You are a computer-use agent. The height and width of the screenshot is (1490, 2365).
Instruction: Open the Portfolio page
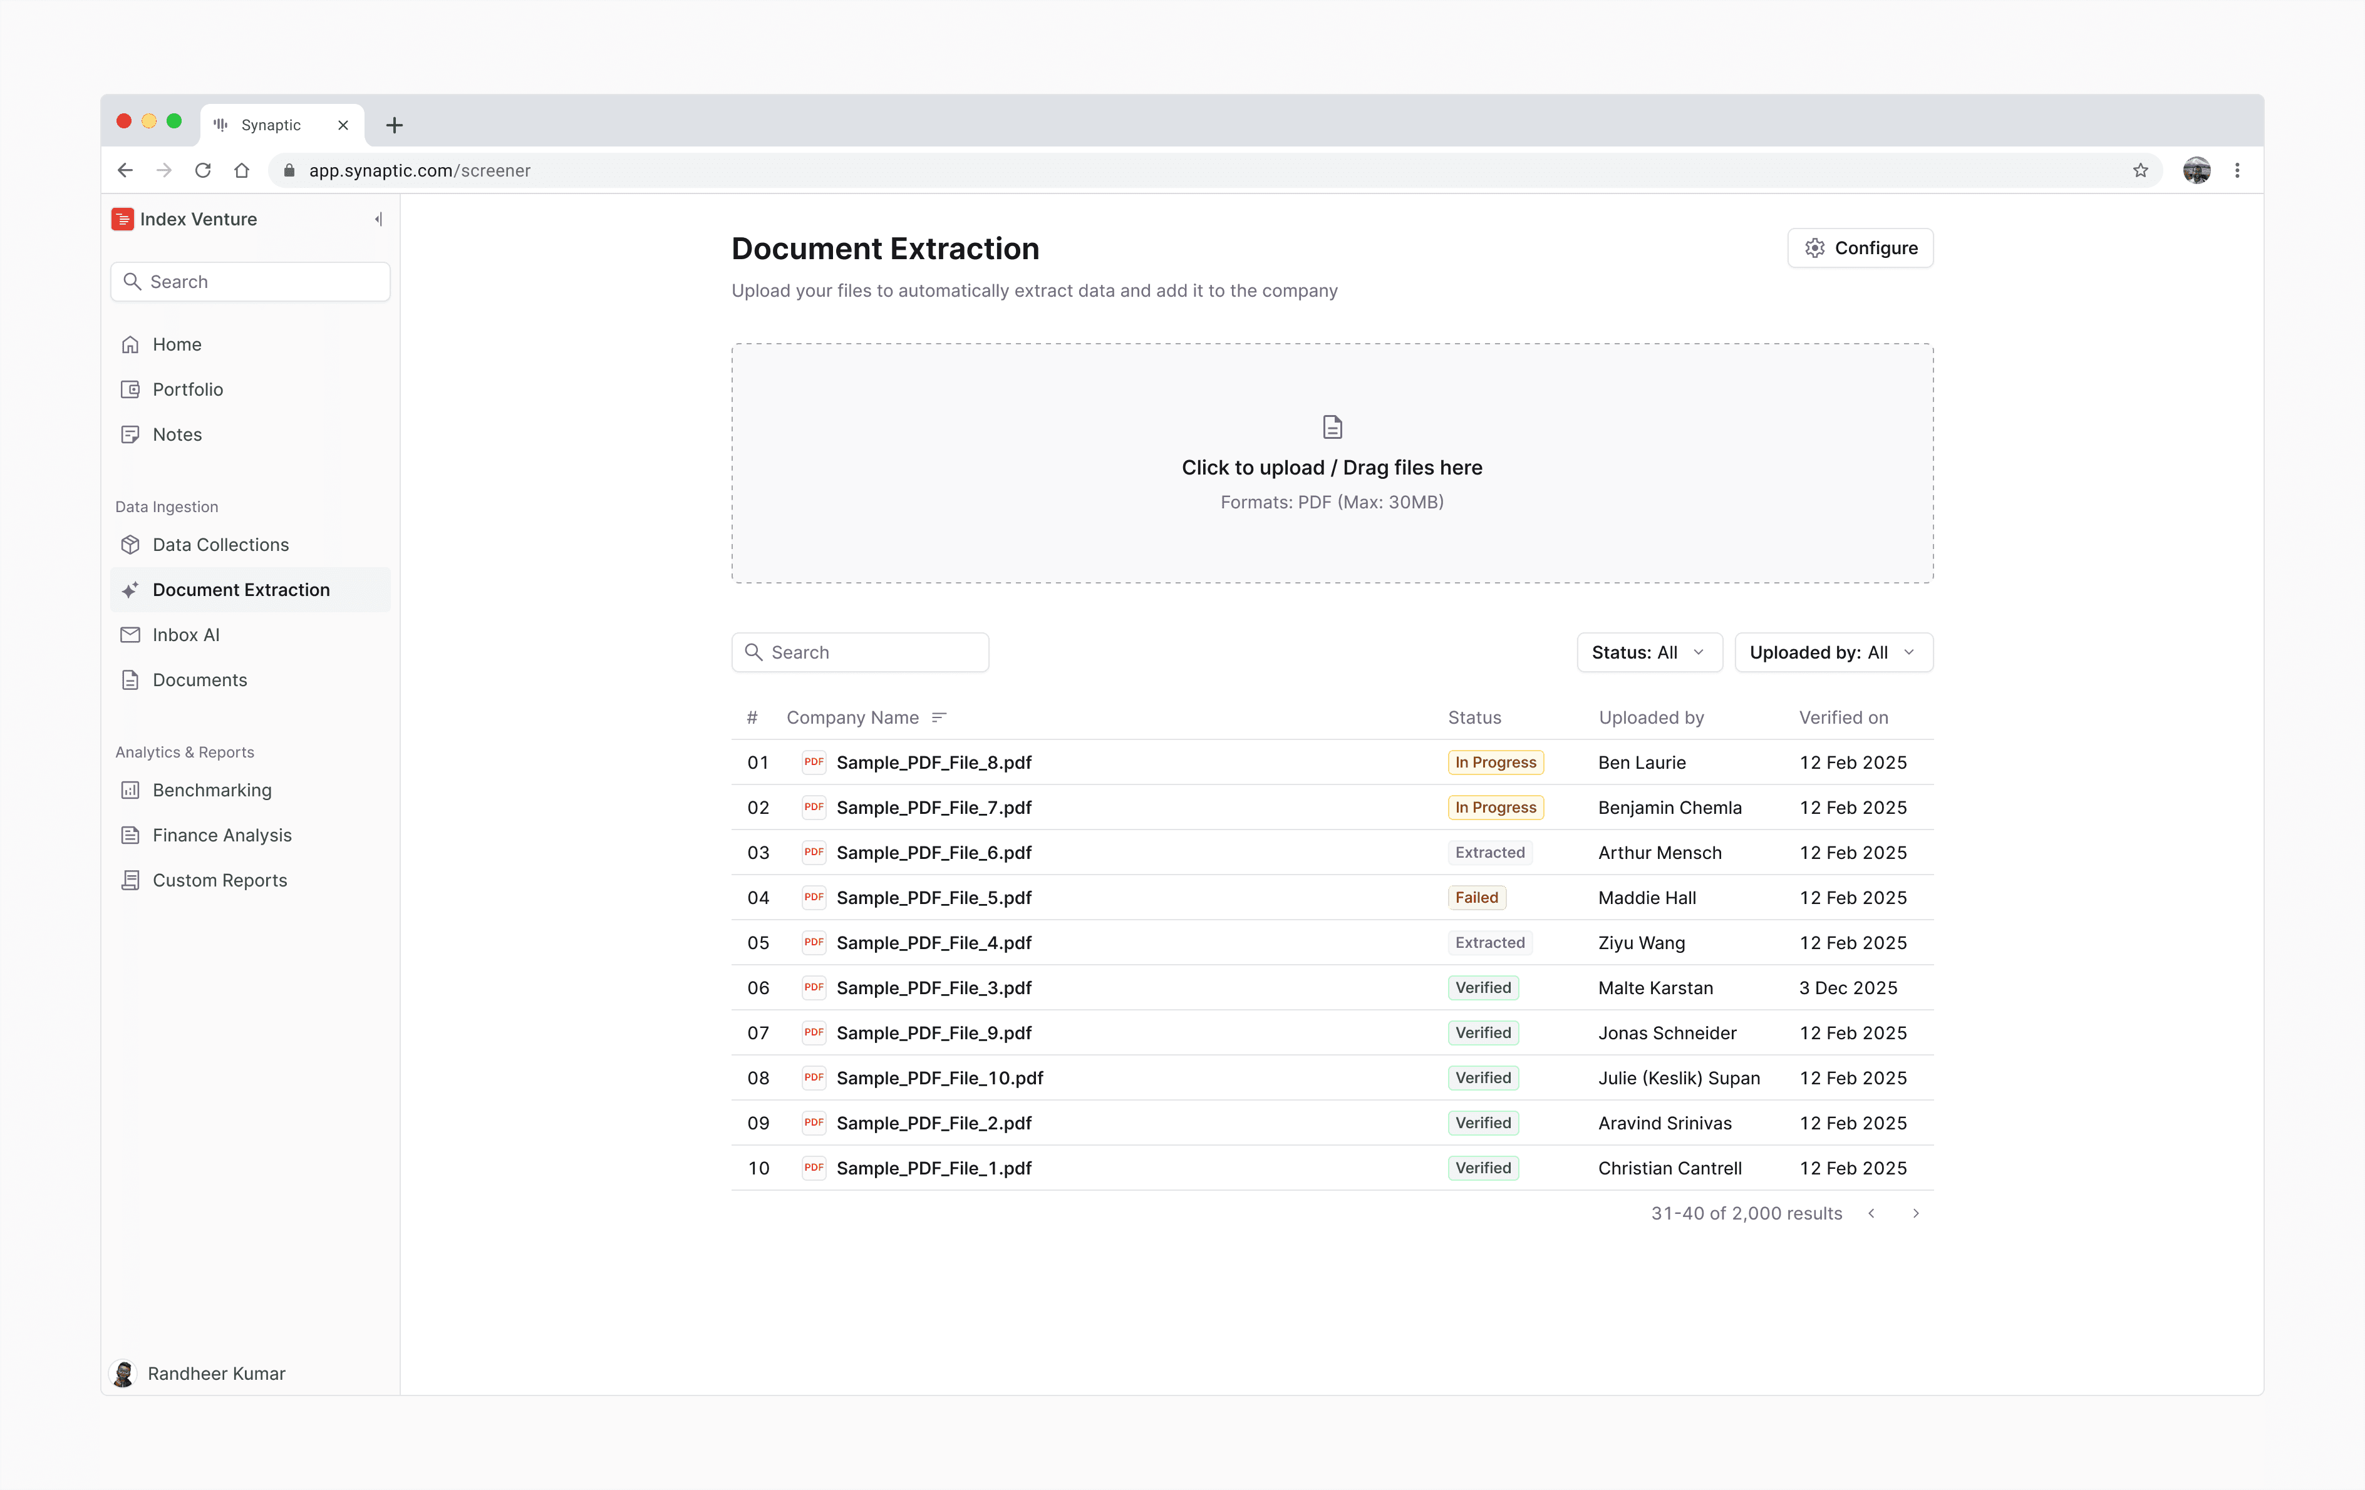(x=251, y=389)
